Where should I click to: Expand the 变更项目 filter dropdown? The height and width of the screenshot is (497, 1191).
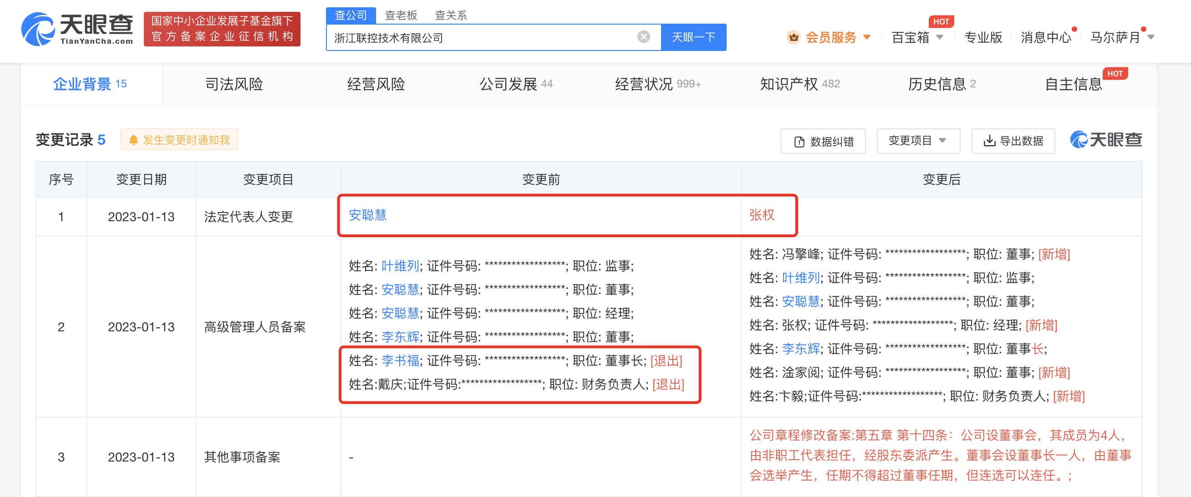(918, 141)
